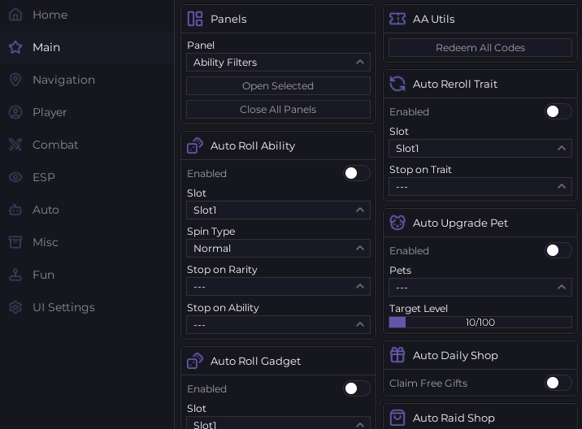Click the Panels layout icon
The height and width of the screenshot is (429, 582).
click(x=195, y=19)
